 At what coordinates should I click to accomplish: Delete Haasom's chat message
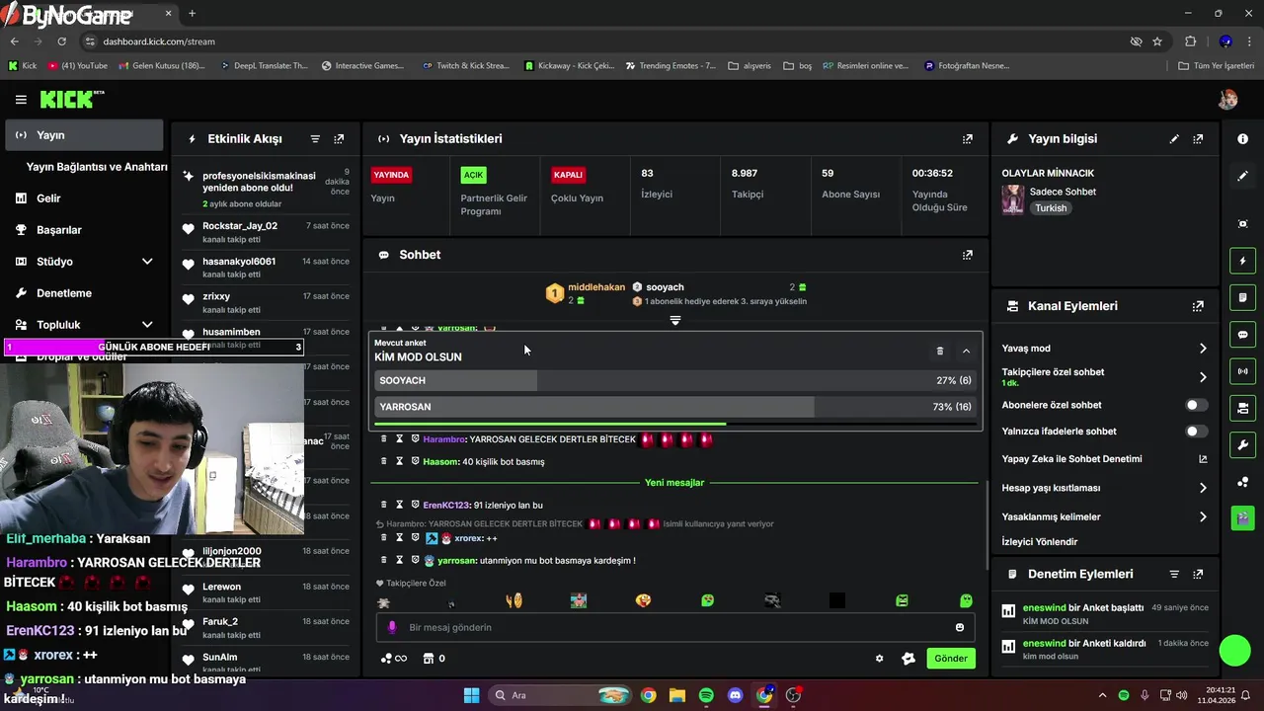[x=384, y=461]
